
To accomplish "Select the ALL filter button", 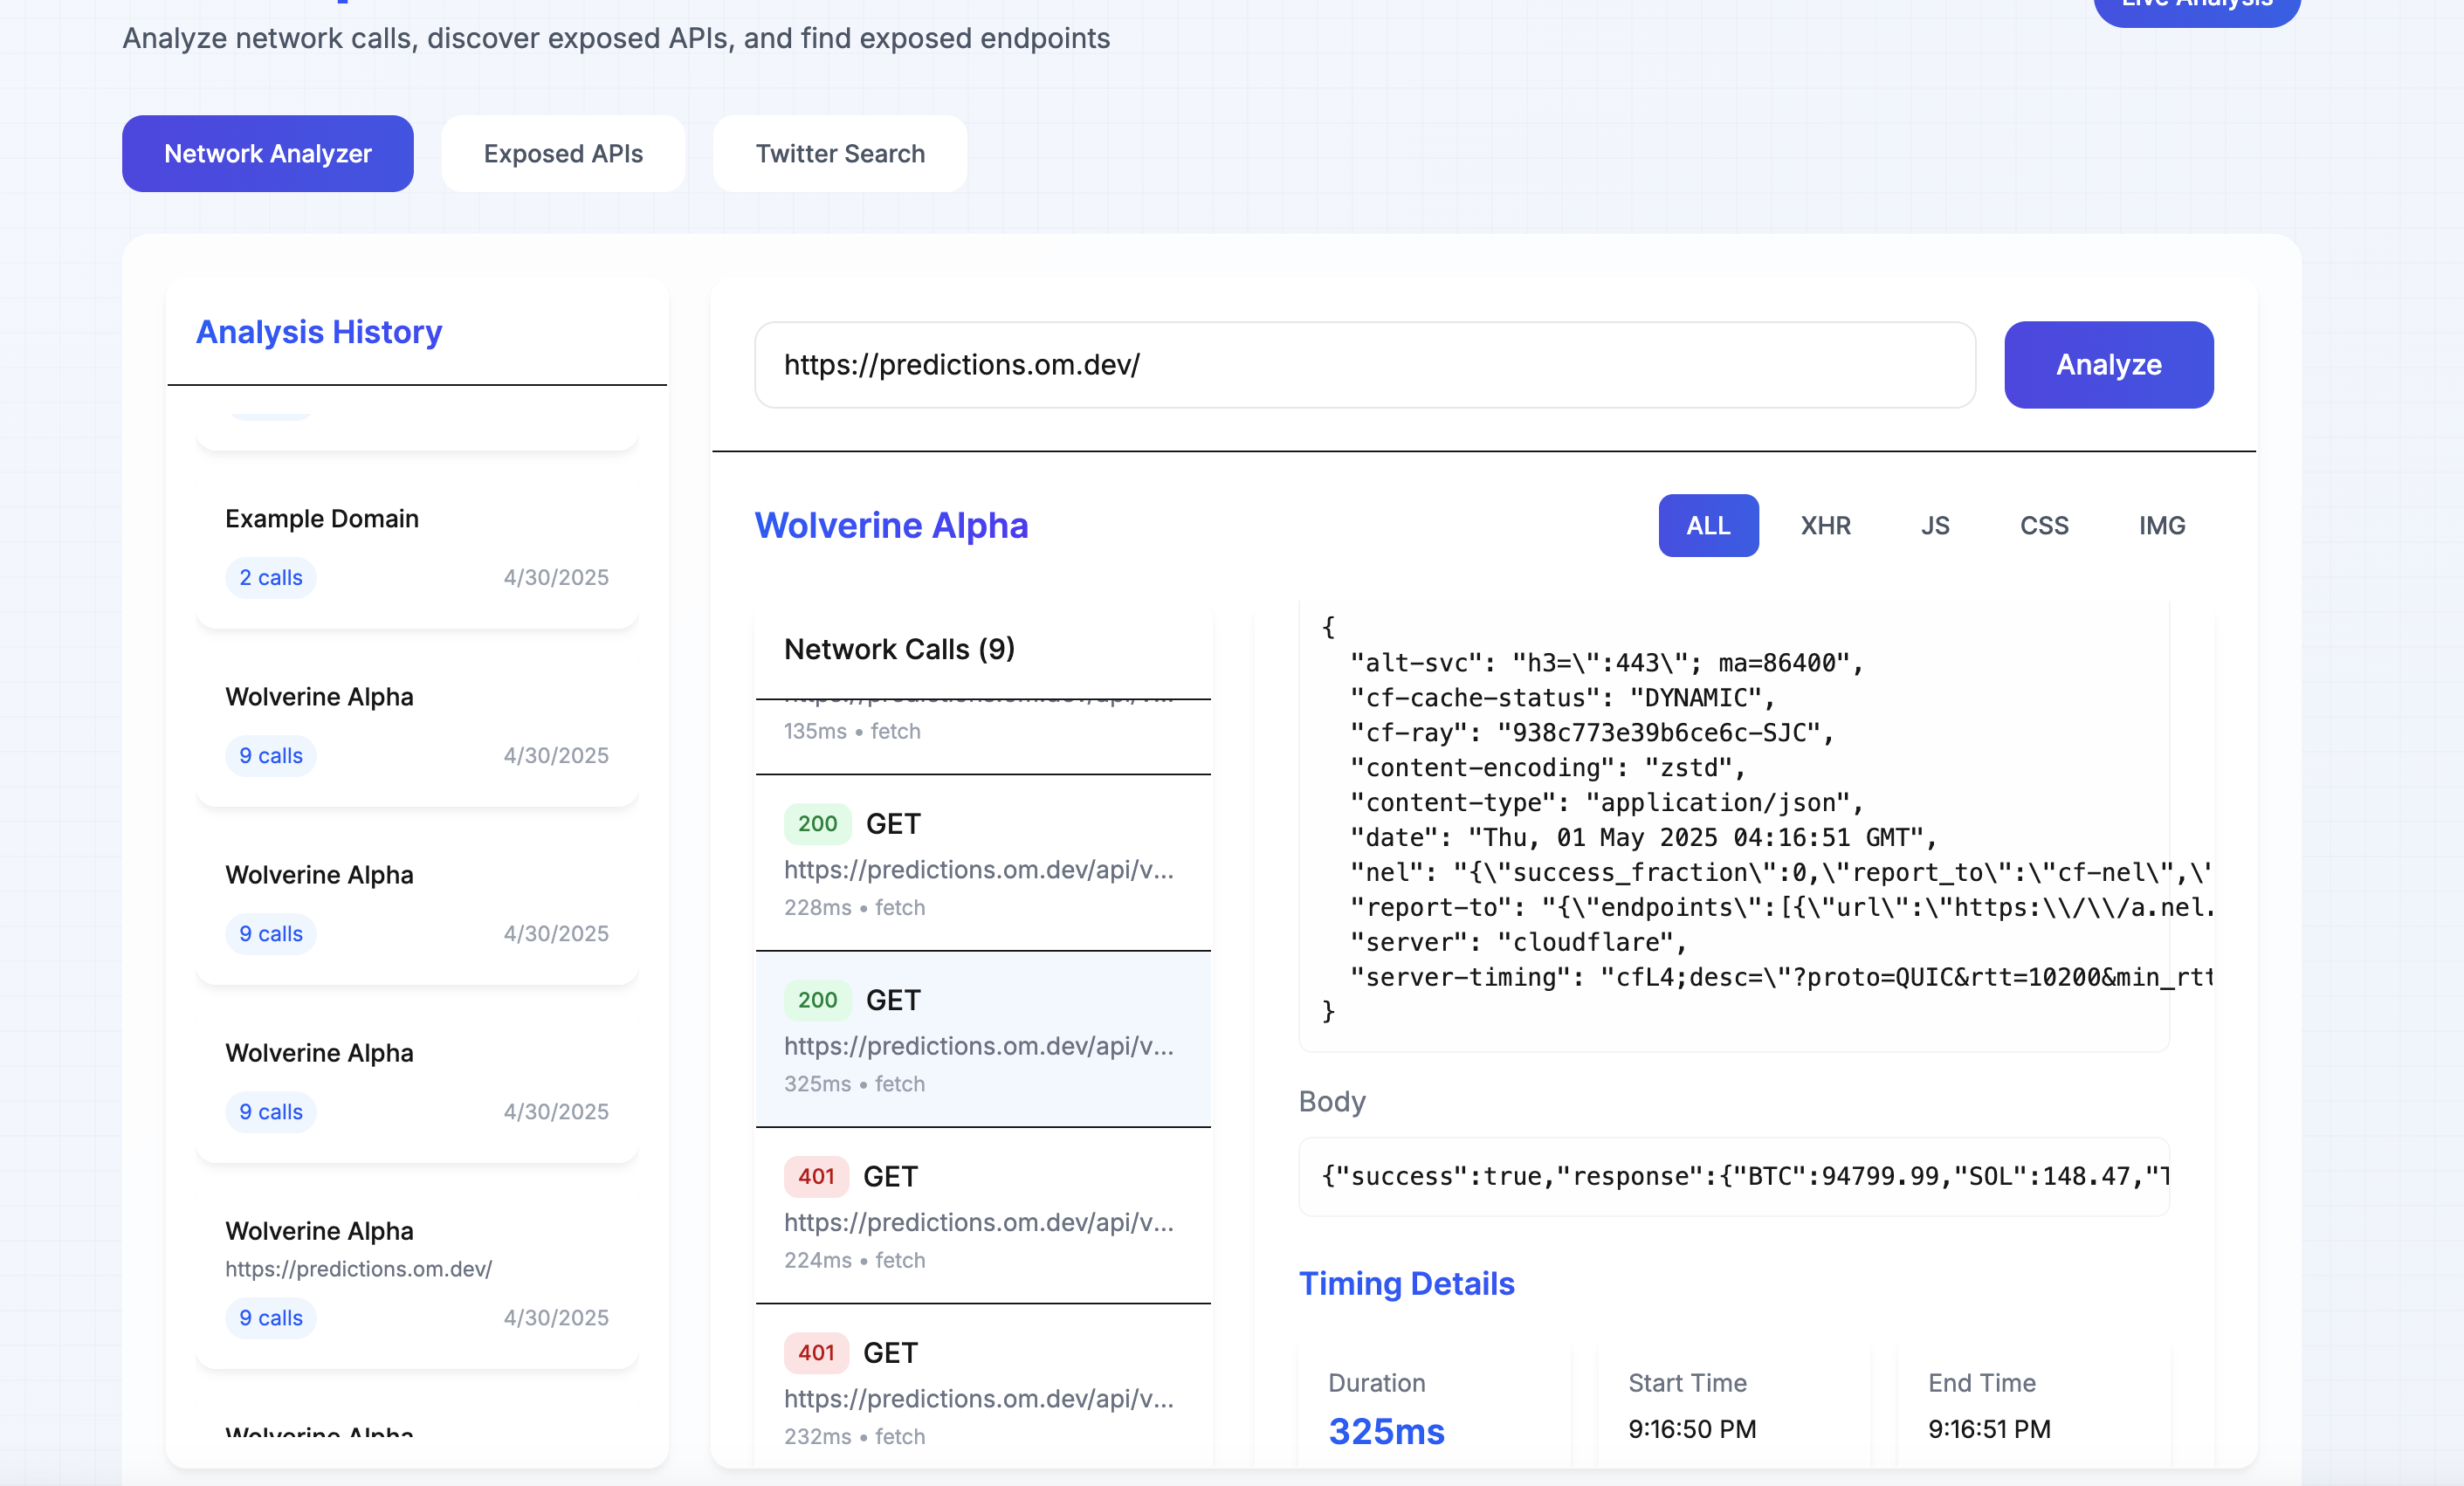I will [1707, 525].
